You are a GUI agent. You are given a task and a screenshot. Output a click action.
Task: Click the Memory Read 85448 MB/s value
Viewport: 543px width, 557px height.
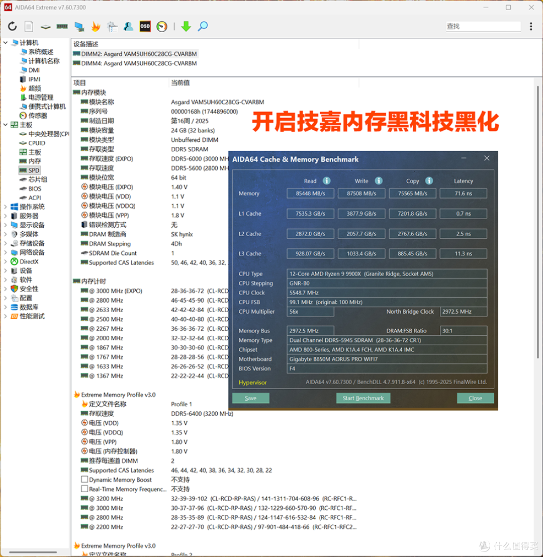310,193
